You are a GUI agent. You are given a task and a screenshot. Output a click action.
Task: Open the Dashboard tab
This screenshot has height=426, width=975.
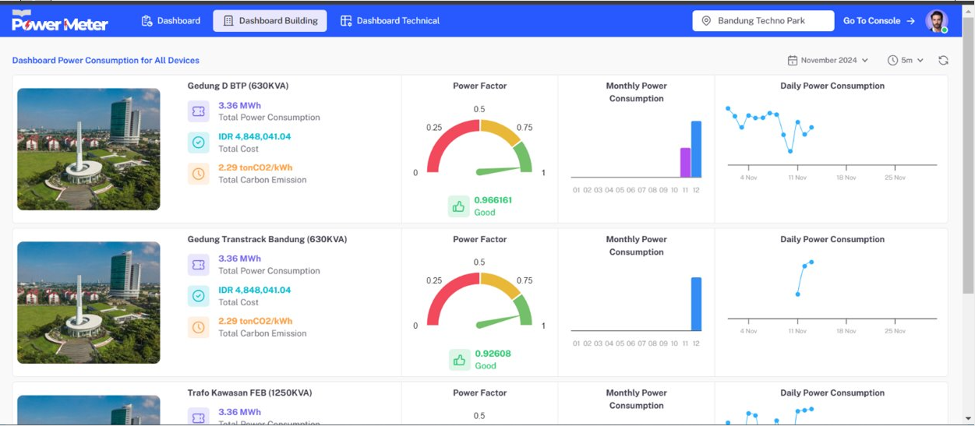click(171, 21)
